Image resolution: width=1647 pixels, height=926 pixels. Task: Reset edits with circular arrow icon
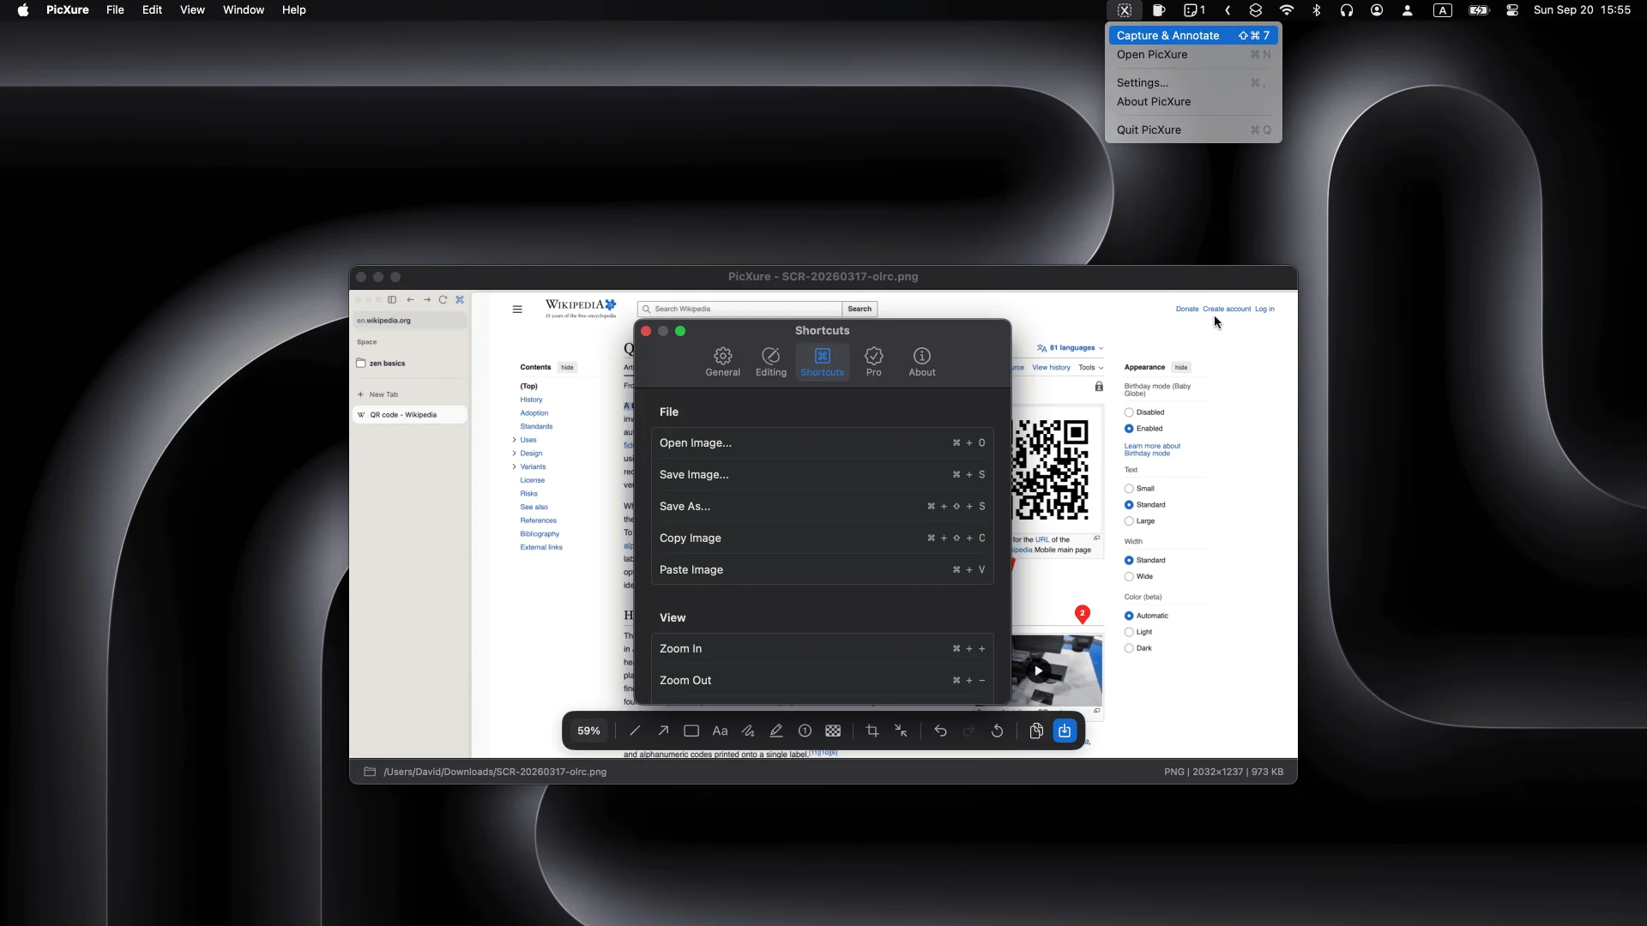click(997, 731)
